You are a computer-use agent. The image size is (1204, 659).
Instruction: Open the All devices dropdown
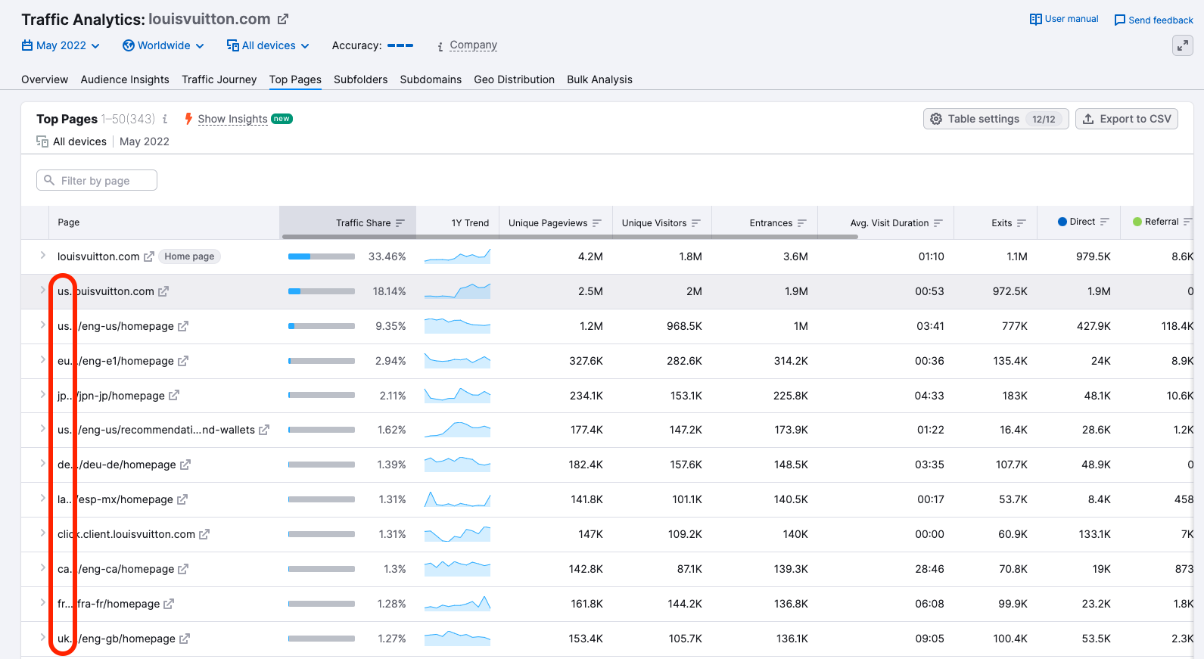pyautogui.click(x=268, y=45)
